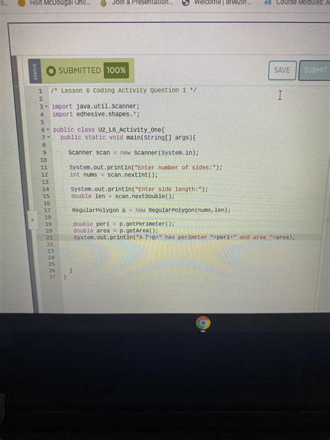Click the closing brace on line 26
This screenshot has width=330, height=440.
[x=71, y=271]
